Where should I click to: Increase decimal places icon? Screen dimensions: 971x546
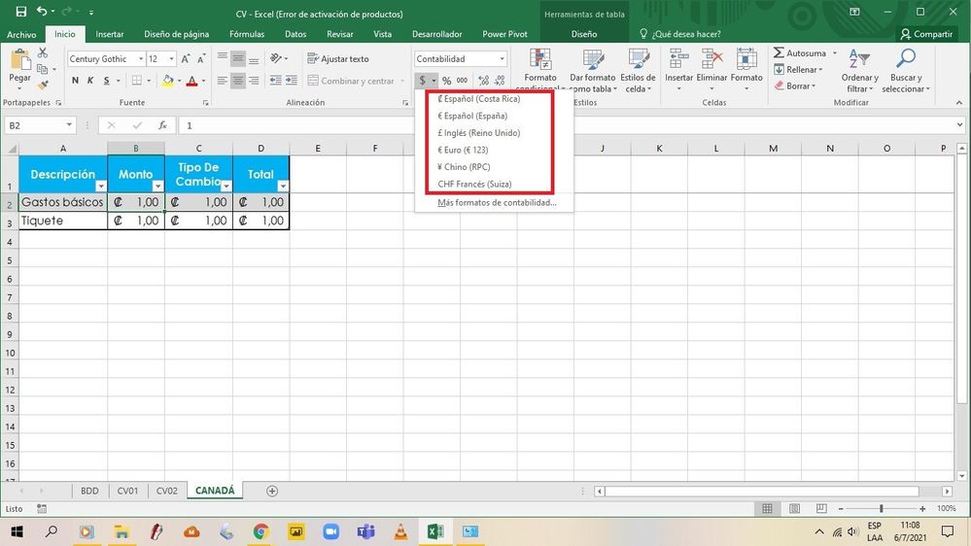point(484,81)
